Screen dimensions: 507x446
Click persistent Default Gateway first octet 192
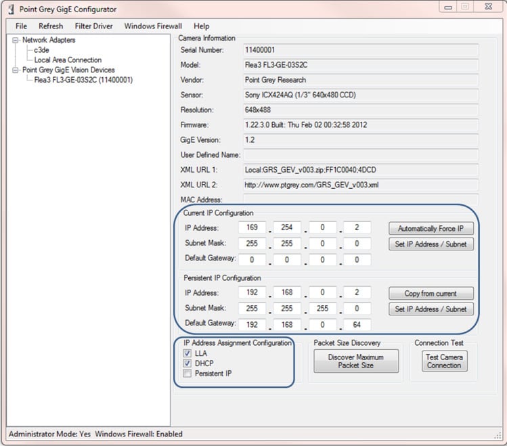pos(252,324)
